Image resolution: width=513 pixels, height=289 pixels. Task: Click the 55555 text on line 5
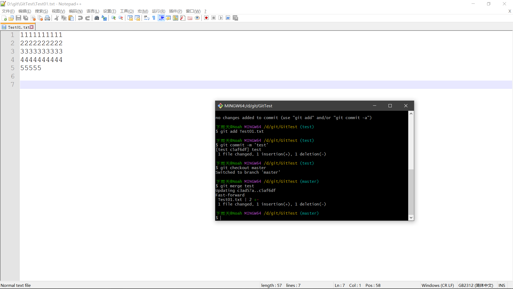(31, 68)
